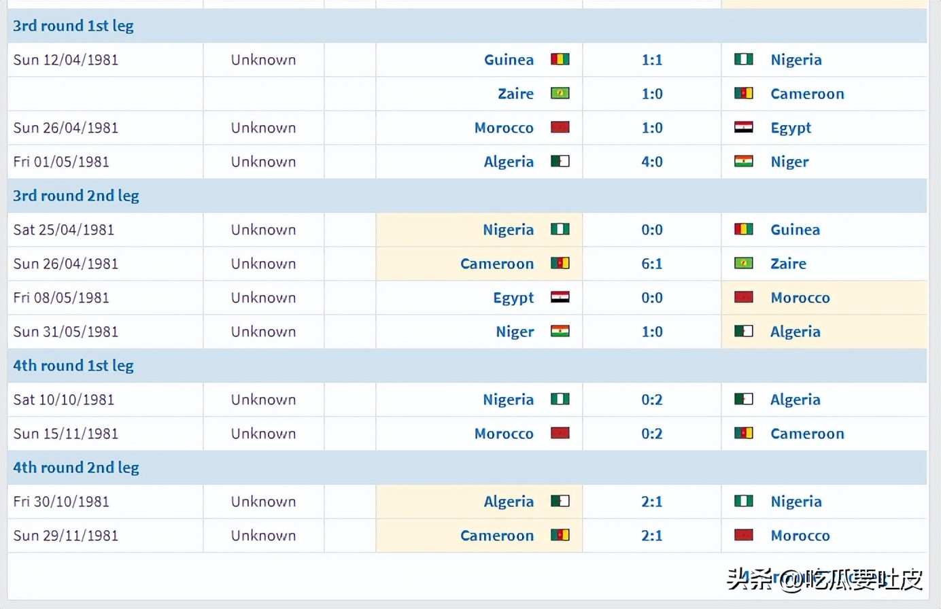941x609 pixels.
Task: Click Egypt flag in 26/04/1981 Morocco match
Action: click(x=743, y=127)
